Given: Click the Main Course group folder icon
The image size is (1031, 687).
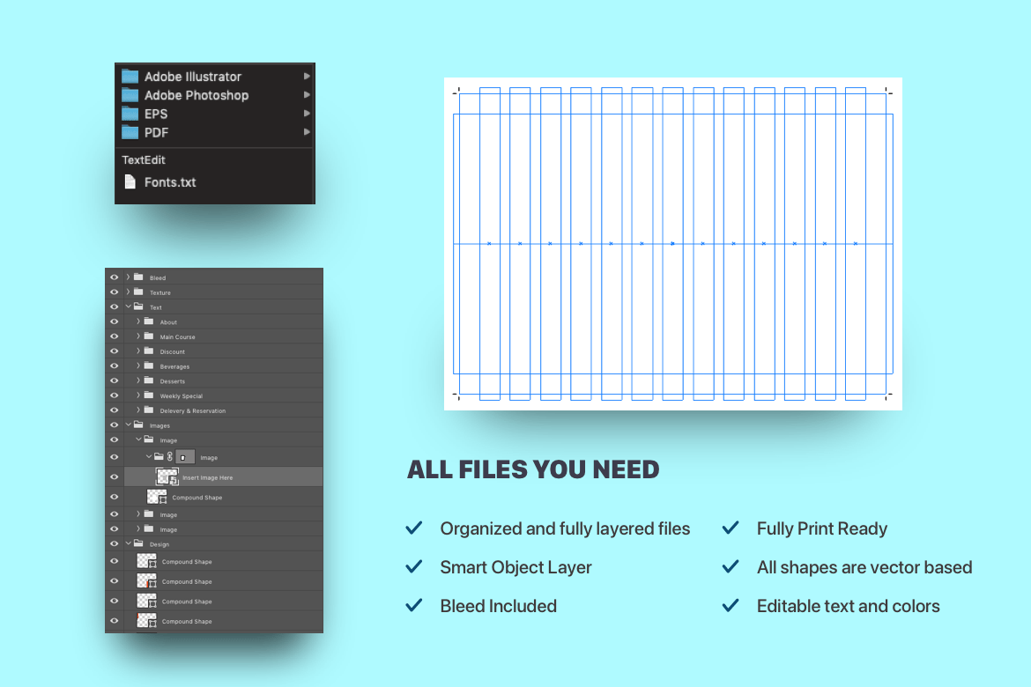Looking at the screenshot, I should tap(149, 336).
